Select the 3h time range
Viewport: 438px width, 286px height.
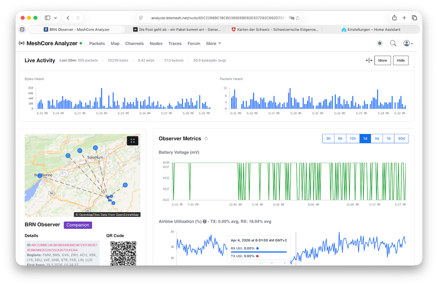tap(328, 138)
